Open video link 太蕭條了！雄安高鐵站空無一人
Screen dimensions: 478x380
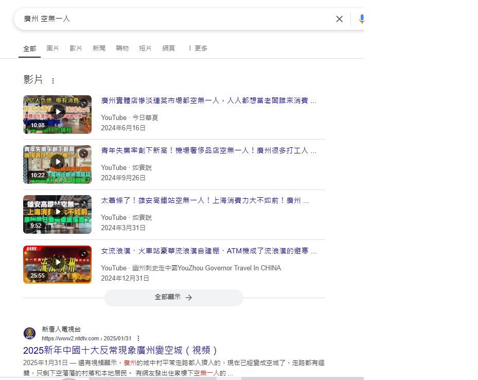pyautogui.click(x=205, y=201)
